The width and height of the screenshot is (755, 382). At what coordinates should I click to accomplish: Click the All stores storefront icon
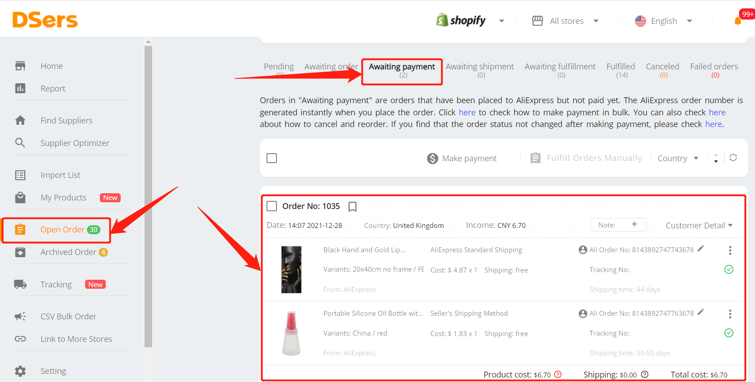point(538,21)
